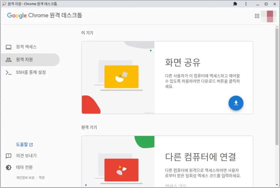Open the 약관 terms link
Image resolution: width=280 pixels, height=188 pixels.
[x=42, y=177]
